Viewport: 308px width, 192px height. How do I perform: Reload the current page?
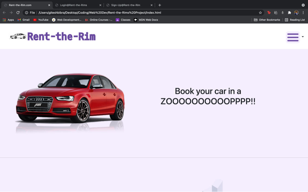[x=18, y=12]
